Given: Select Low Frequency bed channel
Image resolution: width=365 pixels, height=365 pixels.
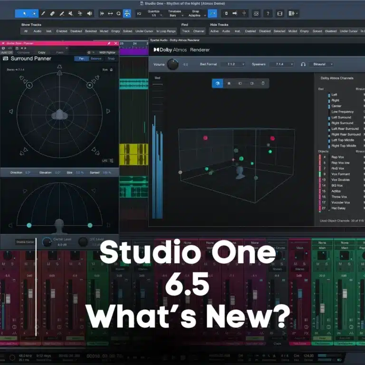Looking at the screenshot, I should (x=342, y=112).
